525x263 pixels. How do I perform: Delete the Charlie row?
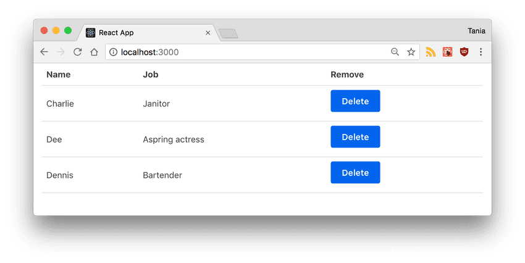[x=355, y=101]
